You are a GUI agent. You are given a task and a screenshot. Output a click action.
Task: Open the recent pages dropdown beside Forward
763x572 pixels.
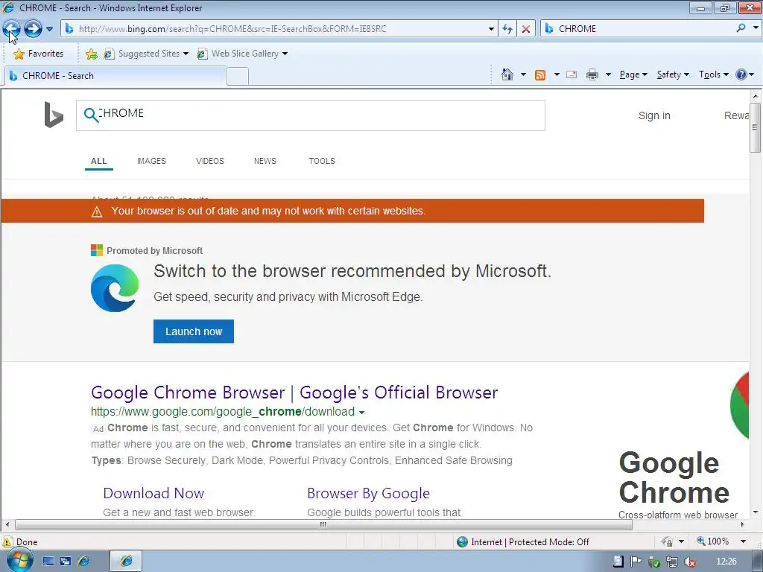tap(49, 29)
